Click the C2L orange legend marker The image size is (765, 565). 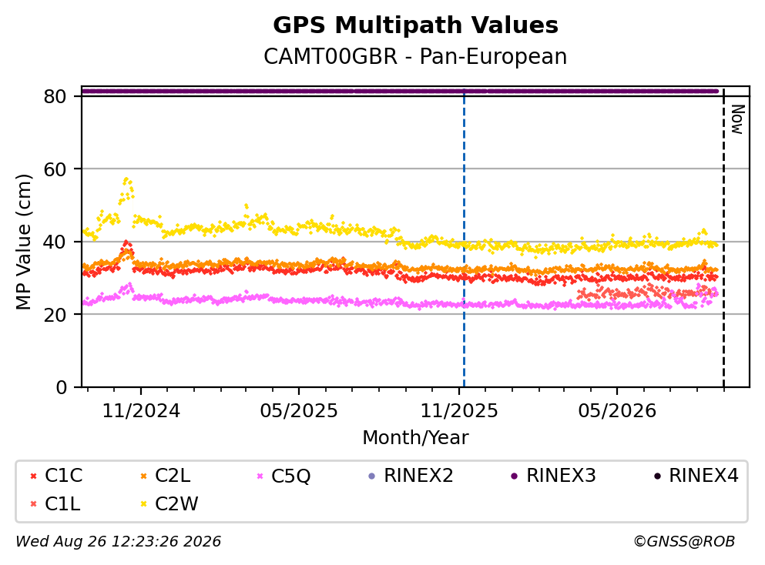coord(143,476)
